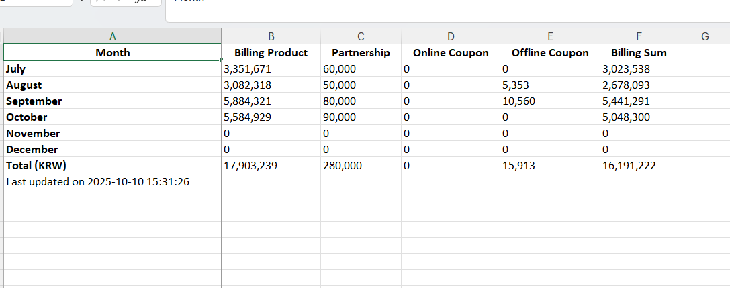Select the Last updated timestamp cell
Image resolution: width=730 pixels, height=288 pixels.
tap(112, 181)
